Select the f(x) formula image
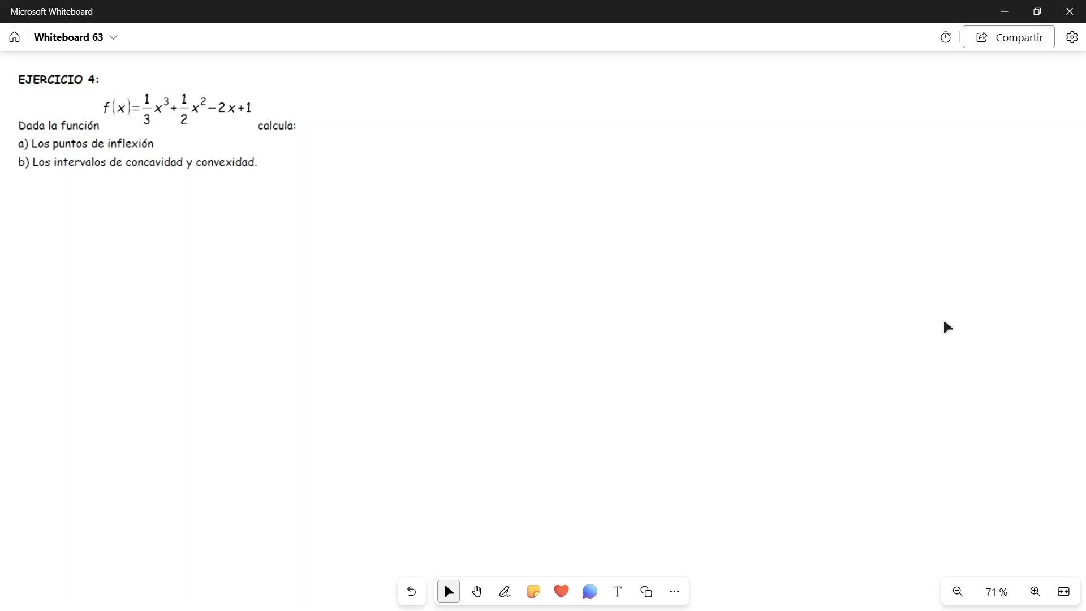Screen dimensions: 1086x611 pyautogui.click(x=178, y=109)
